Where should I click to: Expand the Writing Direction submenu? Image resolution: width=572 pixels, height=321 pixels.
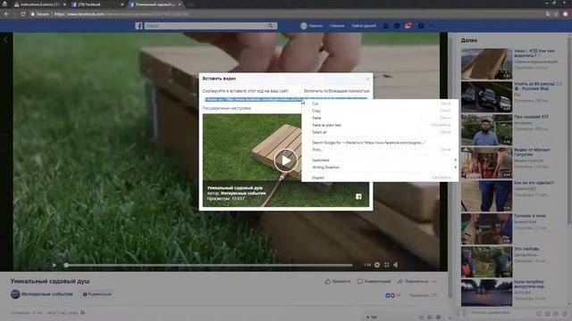point(380,168)
